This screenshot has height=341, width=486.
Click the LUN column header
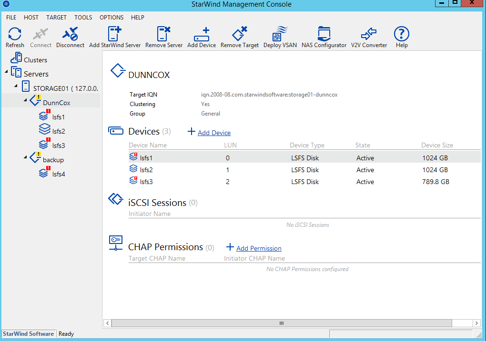(x=230, y=145)
